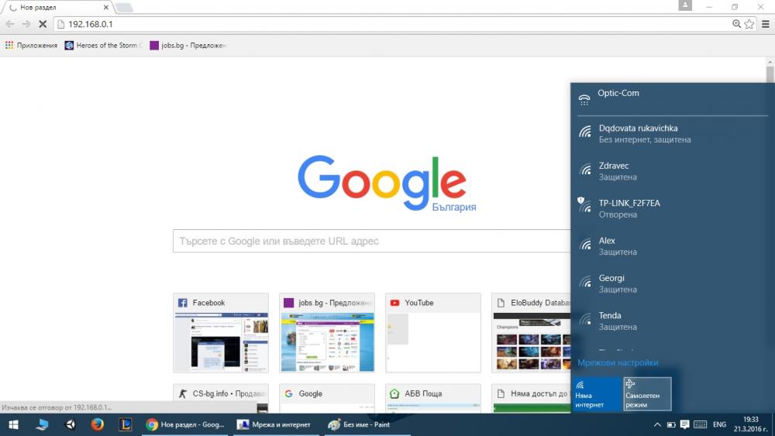Image resolution: width=775 pixels, height=436 pixels.
Task: Select the Georgi Wi-Fi network
Action: pyautogui.click(x=672, y=283)
